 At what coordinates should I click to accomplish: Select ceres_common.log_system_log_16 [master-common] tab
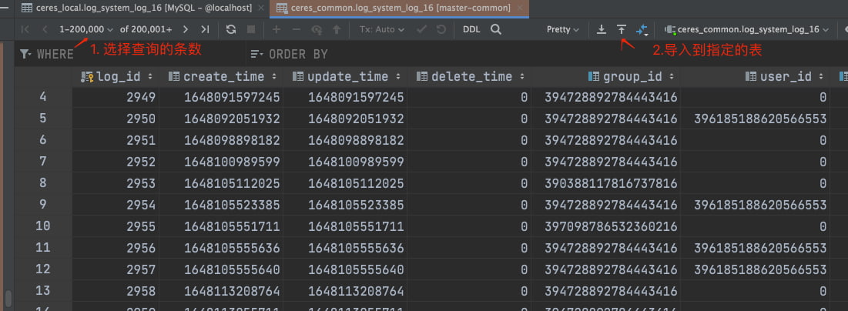coord(399,8)
